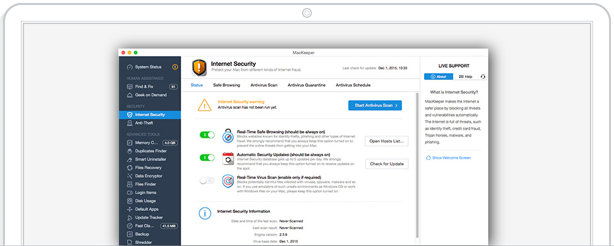Click the large Internet Security shield header icon

click(x=199, y=68)
